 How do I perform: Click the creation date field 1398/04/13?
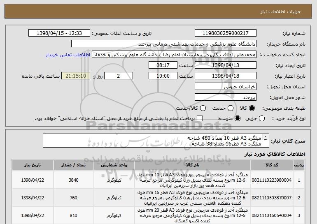tap(226, 65)
